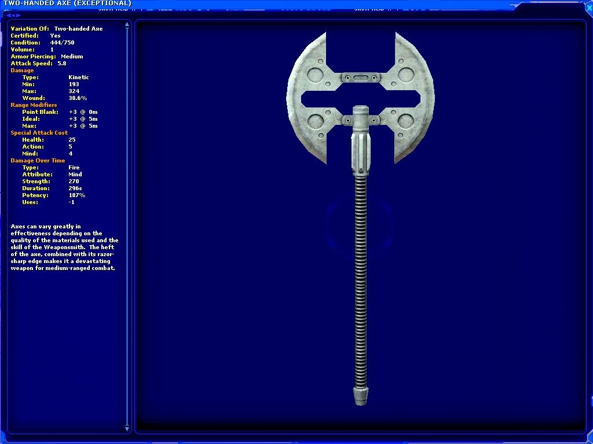Click Duration value 296s
593x444 pixels.
pyautogui.click(x=75, y=188)
